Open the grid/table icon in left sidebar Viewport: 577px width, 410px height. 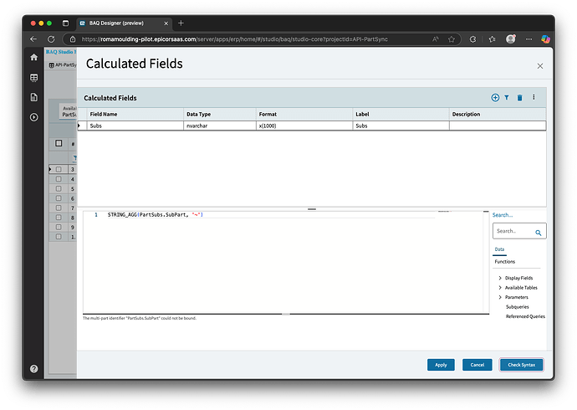[x=33, y=77]
